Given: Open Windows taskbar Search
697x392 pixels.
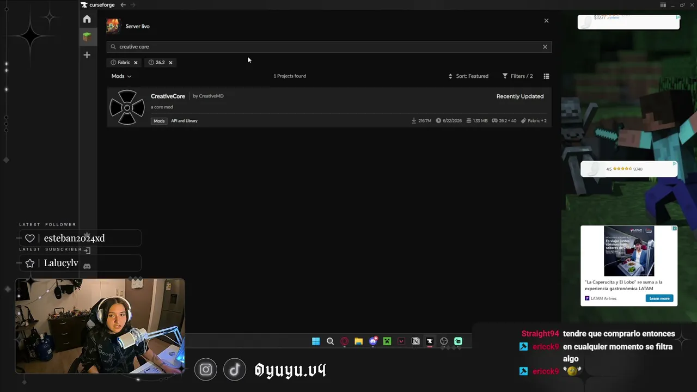Looking at the screenshot, I should (x=330, y=341).
